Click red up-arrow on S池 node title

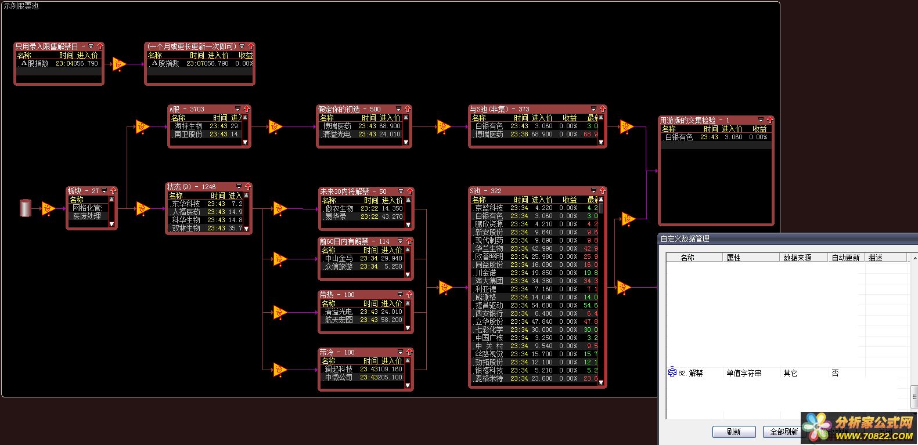tap(602, 191)
